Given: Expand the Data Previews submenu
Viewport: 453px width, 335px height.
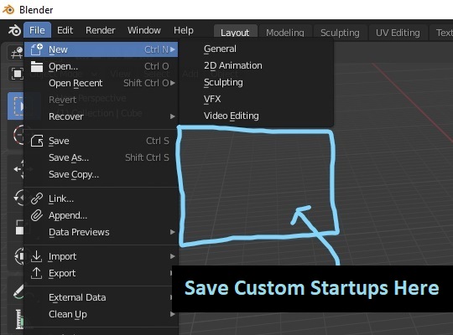Looking at the screenshot, I should tap(102, 232).
